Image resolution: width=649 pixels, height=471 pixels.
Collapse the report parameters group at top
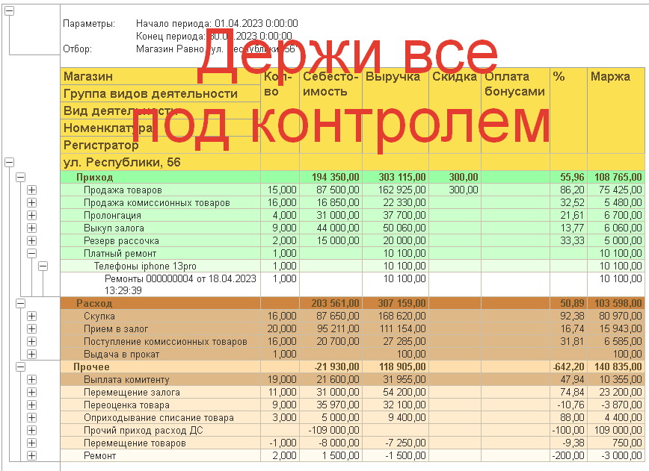click(x=9, y=11)
